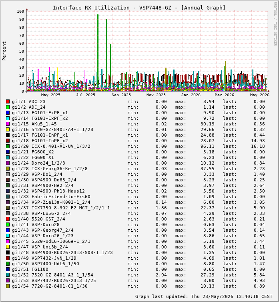Viewport: 279px width, 302px height.
Task: Click legend entry gi1/17 FG101-InPF_x1
Action: coord(40,135)
